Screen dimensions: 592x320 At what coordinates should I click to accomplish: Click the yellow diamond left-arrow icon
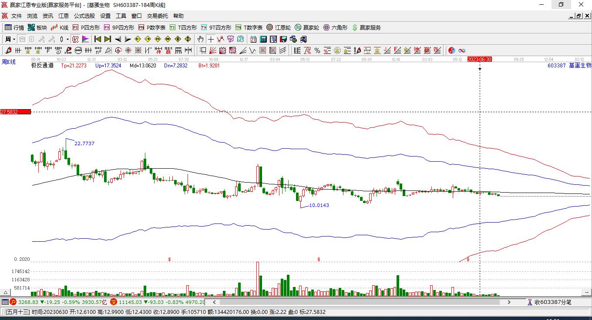[138, 39]
